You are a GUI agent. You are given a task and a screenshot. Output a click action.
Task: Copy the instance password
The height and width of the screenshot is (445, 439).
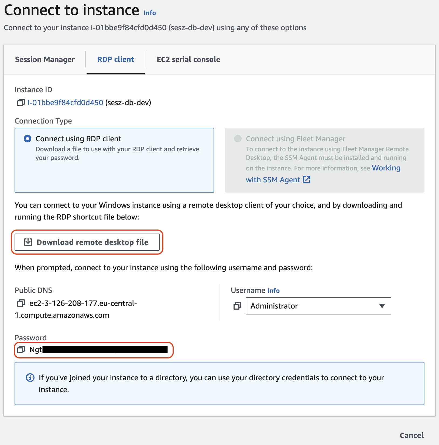[21, 350]
